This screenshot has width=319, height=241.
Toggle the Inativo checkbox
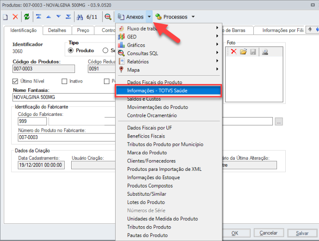click(x=64, y=81)
